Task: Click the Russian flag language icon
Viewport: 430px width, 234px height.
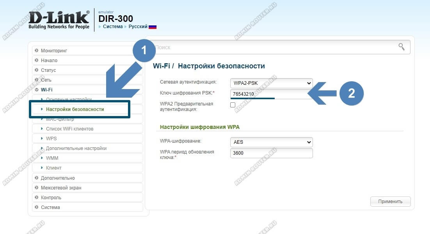Action: click(x=153, y=27)
